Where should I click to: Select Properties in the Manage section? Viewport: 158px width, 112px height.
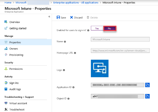point(26,42)
